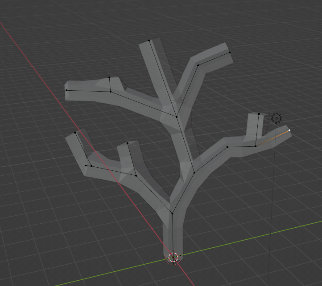Image resolution: width=322 pixels, height=286 pixels.
Task: Select the bend vertex on the right-hand branch
Action: (227, 147)
